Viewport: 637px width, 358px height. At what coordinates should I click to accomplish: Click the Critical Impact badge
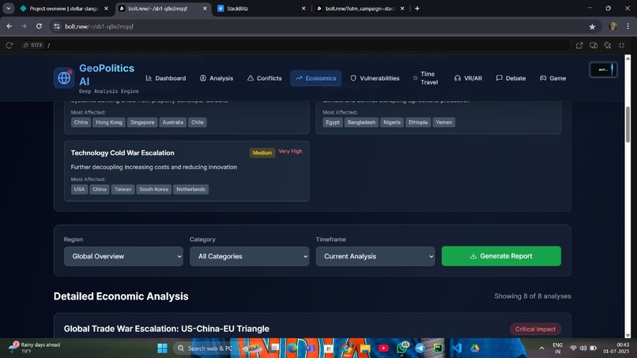(535, 329)
